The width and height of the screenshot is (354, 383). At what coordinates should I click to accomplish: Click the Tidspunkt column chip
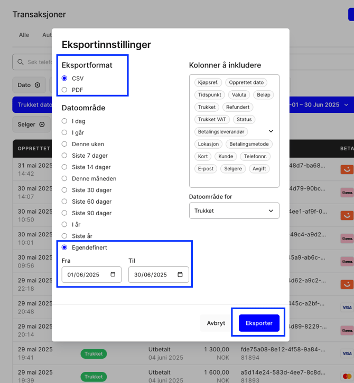(x=209, y=95)
